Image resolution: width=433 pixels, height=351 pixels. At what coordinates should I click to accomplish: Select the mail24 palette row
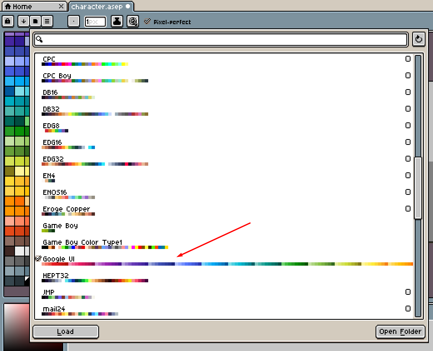(224, 311)
